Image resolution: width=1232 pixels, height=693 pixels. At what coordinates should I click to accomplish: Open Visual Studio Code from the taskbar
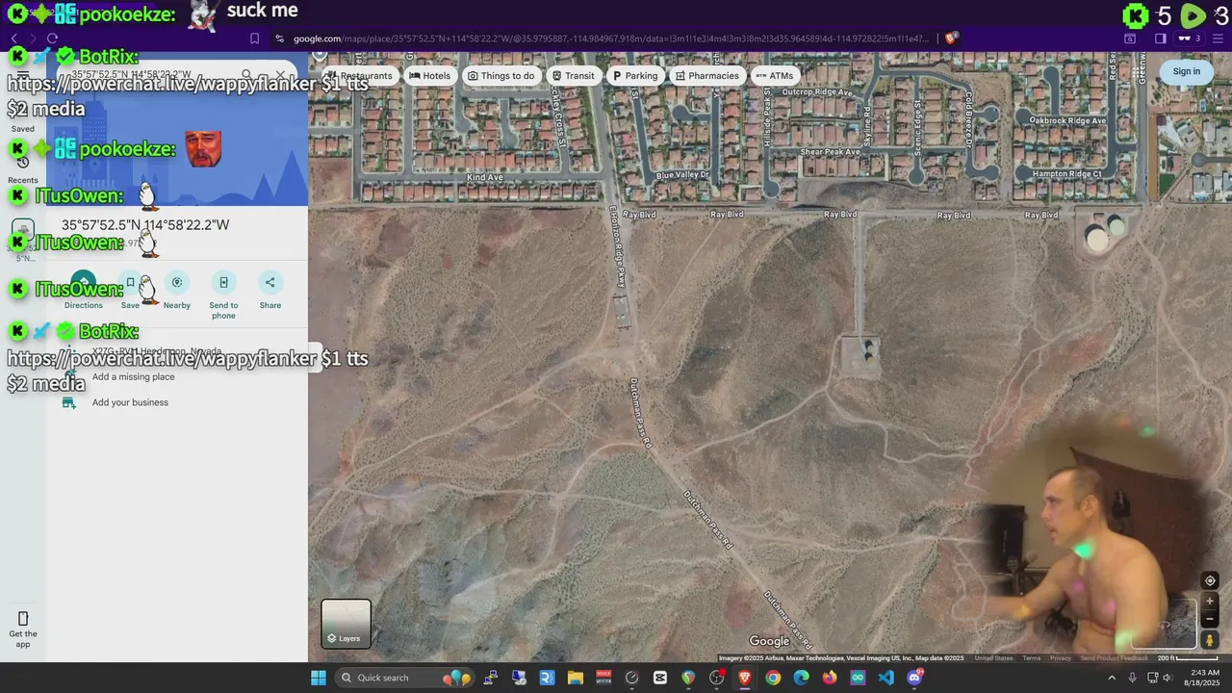click(x=885, y=678)
